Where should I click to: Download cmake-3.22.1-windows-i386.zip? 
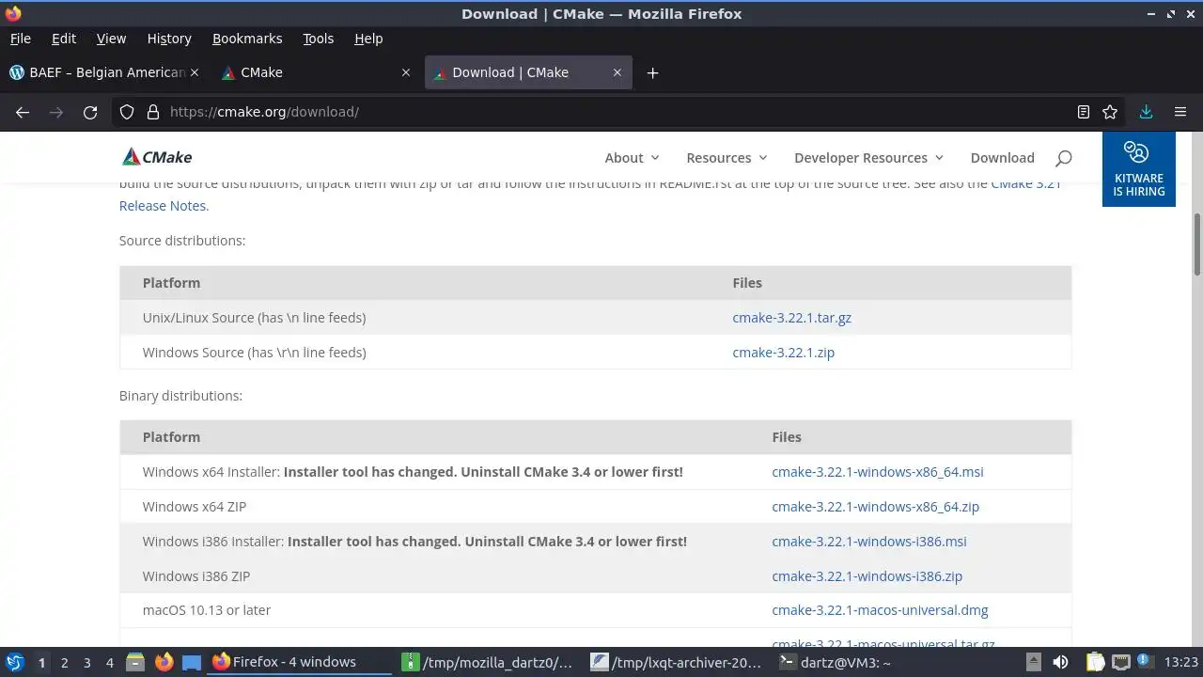tap(867, 576)
